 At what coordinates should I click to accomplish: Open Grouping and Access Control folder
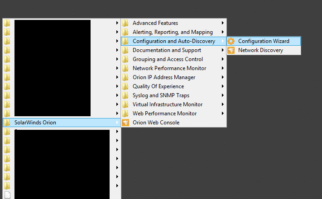click(174, 59)
